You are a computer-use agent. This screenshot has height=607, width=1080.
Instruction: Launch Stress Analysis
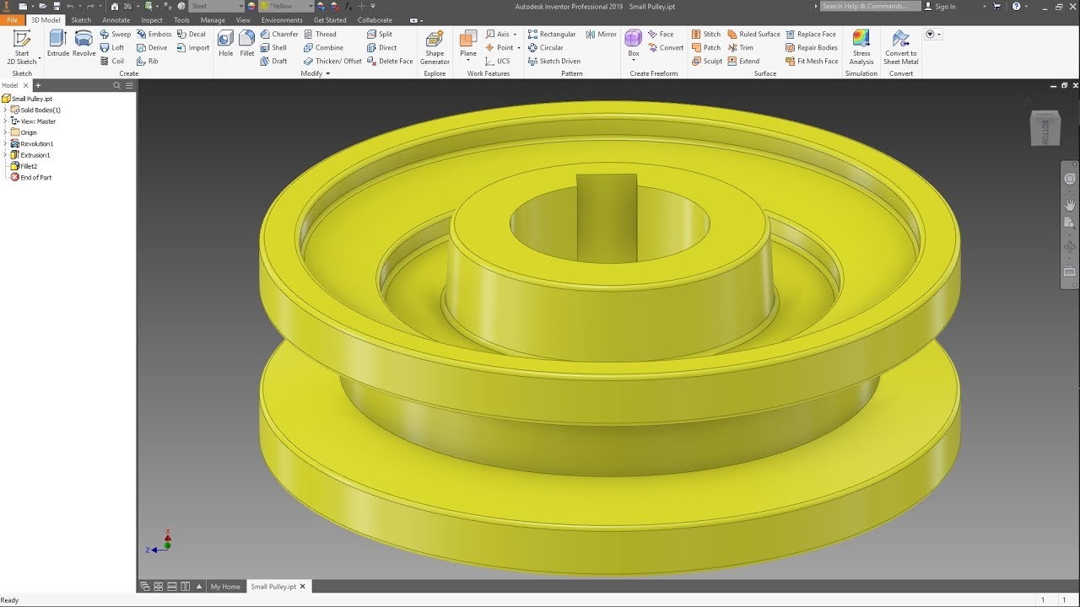[861, 47]
